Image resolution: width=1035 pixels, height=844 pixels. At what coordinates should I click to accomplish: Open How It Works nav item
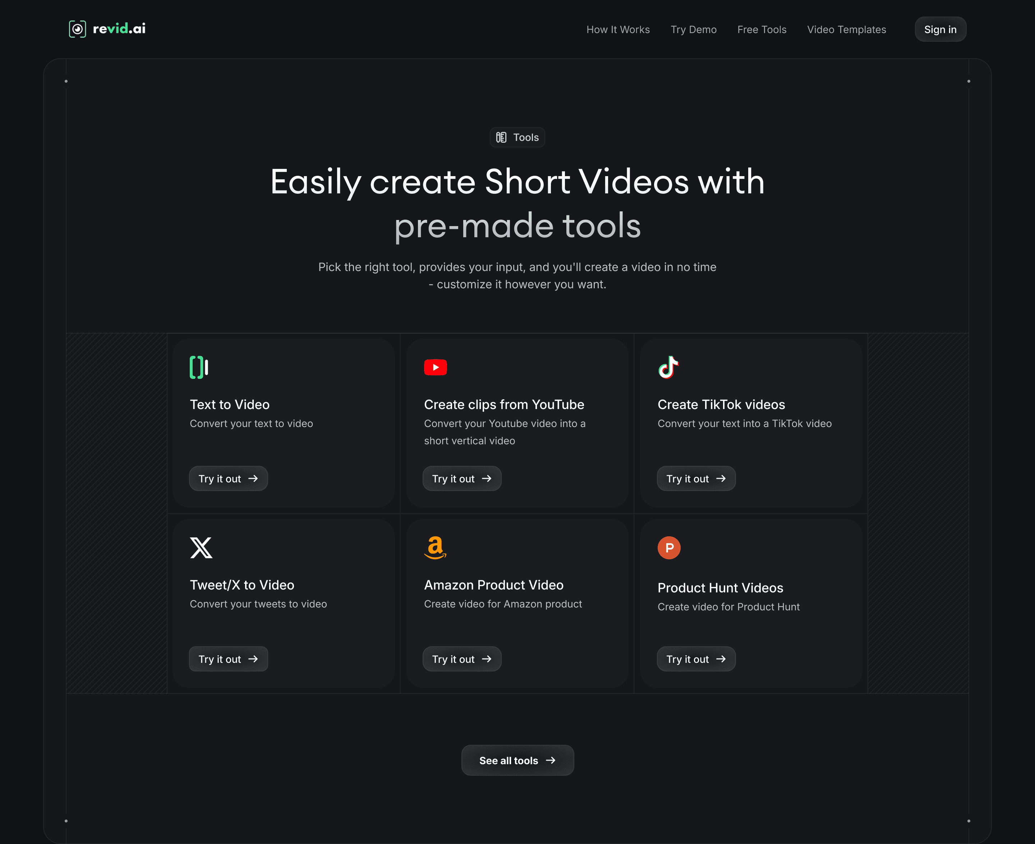coord(618,30)
